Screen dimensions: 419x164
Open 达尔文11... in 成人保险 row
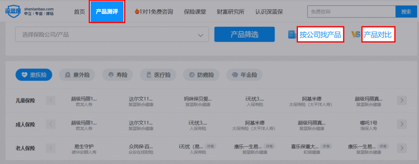(x=141, y=125)
